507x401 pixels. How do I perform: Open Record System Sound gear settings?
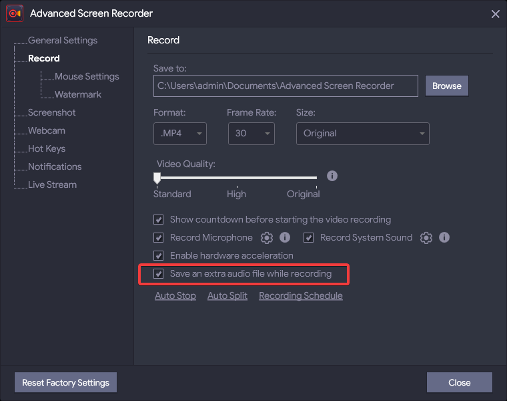point(426,238)
